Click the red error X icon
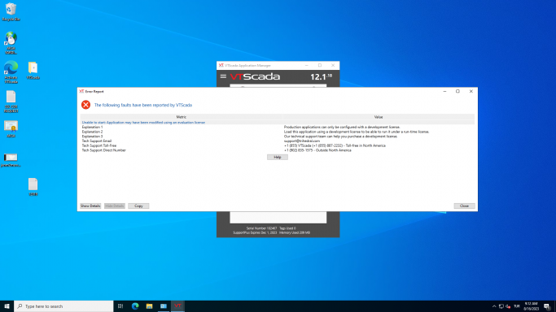Screen dimensions: 556x312 pyautogui.click(x=85, y=105)
